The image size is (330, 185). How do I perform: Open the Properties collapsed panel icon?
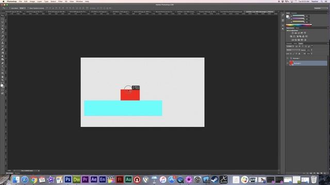(x=283, y=21)
